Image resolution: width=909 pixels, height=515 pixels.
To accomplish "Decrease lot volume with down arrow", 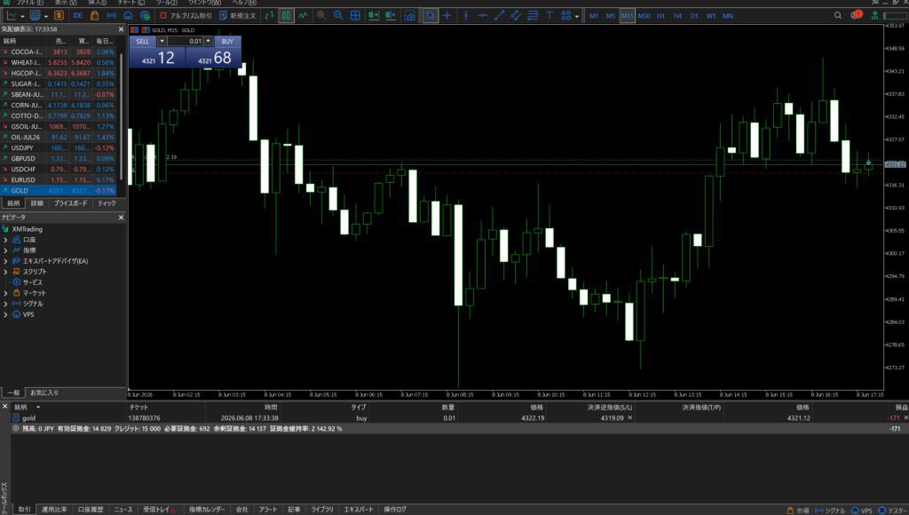I will 162,41.
